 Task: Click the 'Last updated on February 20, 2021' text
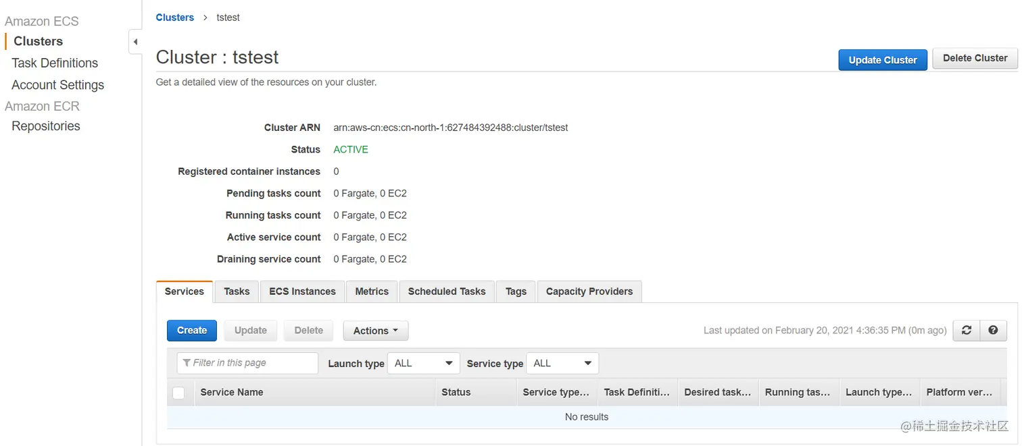pos(825,331)
